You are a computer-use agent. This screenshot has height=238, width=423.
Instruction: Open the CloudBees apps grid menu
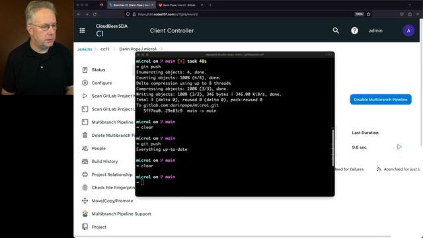pos(82,30)
